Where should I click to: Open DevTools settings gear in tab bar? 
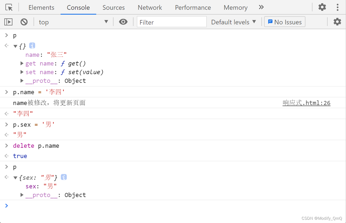(x=322, y=7)
